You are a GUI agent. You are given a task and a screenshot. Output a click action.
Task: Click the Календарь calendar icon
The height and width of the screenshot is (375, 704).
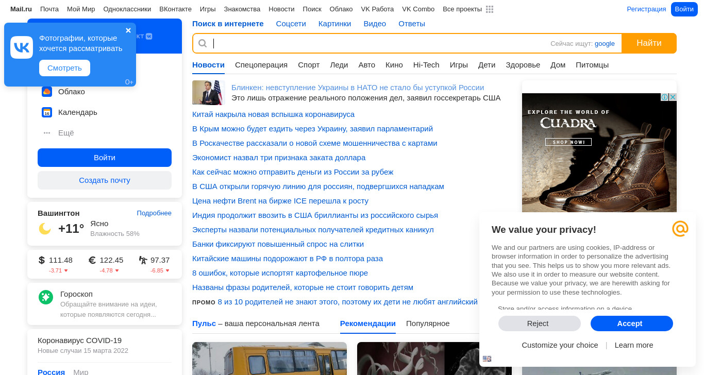coord(47,112)
